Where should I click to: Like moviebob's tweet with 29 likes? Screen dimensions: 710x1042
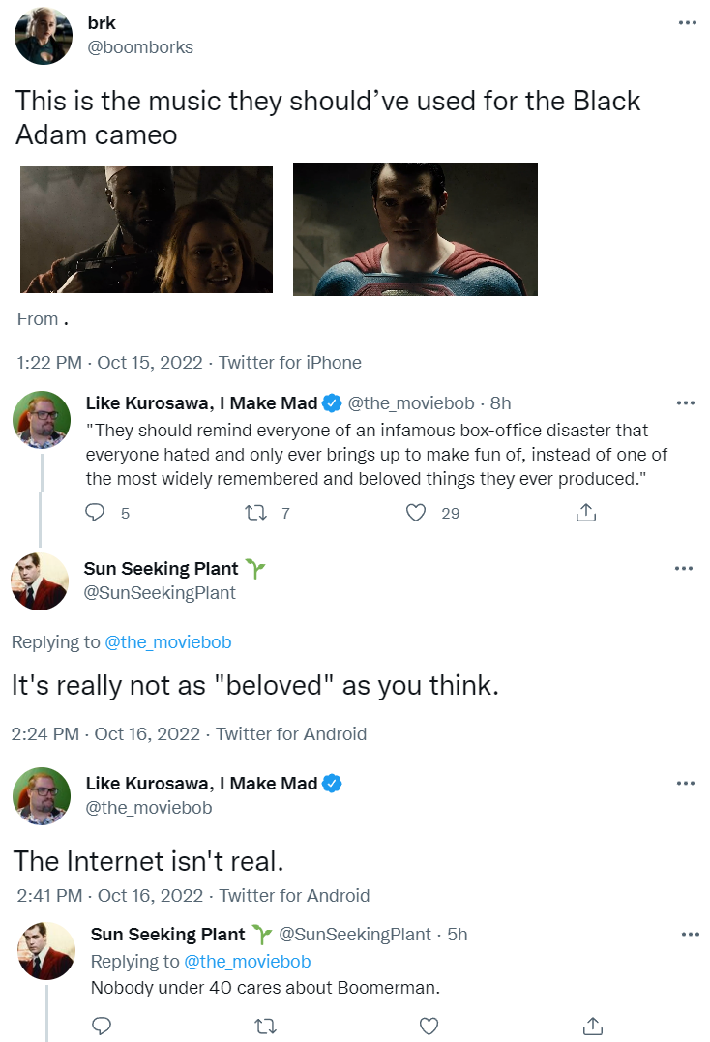click(x=416, y=514)
